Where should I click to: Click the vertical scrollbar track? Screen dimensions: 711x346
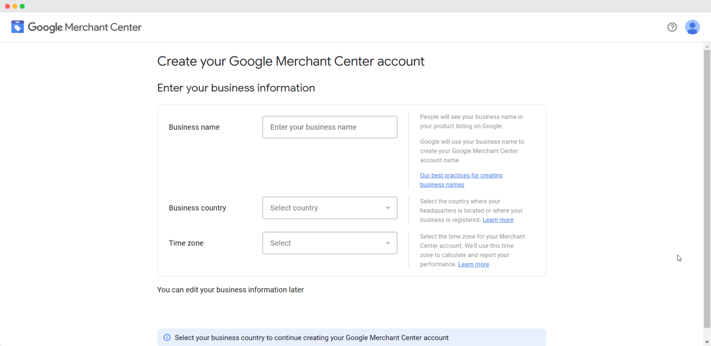coord(707,185)
